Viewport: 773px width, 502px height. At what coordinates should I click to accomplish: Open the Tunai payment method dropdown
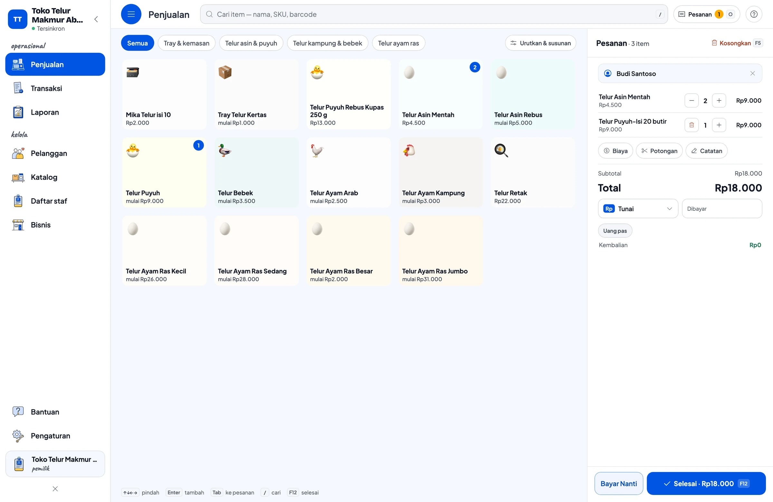point(638,208)
